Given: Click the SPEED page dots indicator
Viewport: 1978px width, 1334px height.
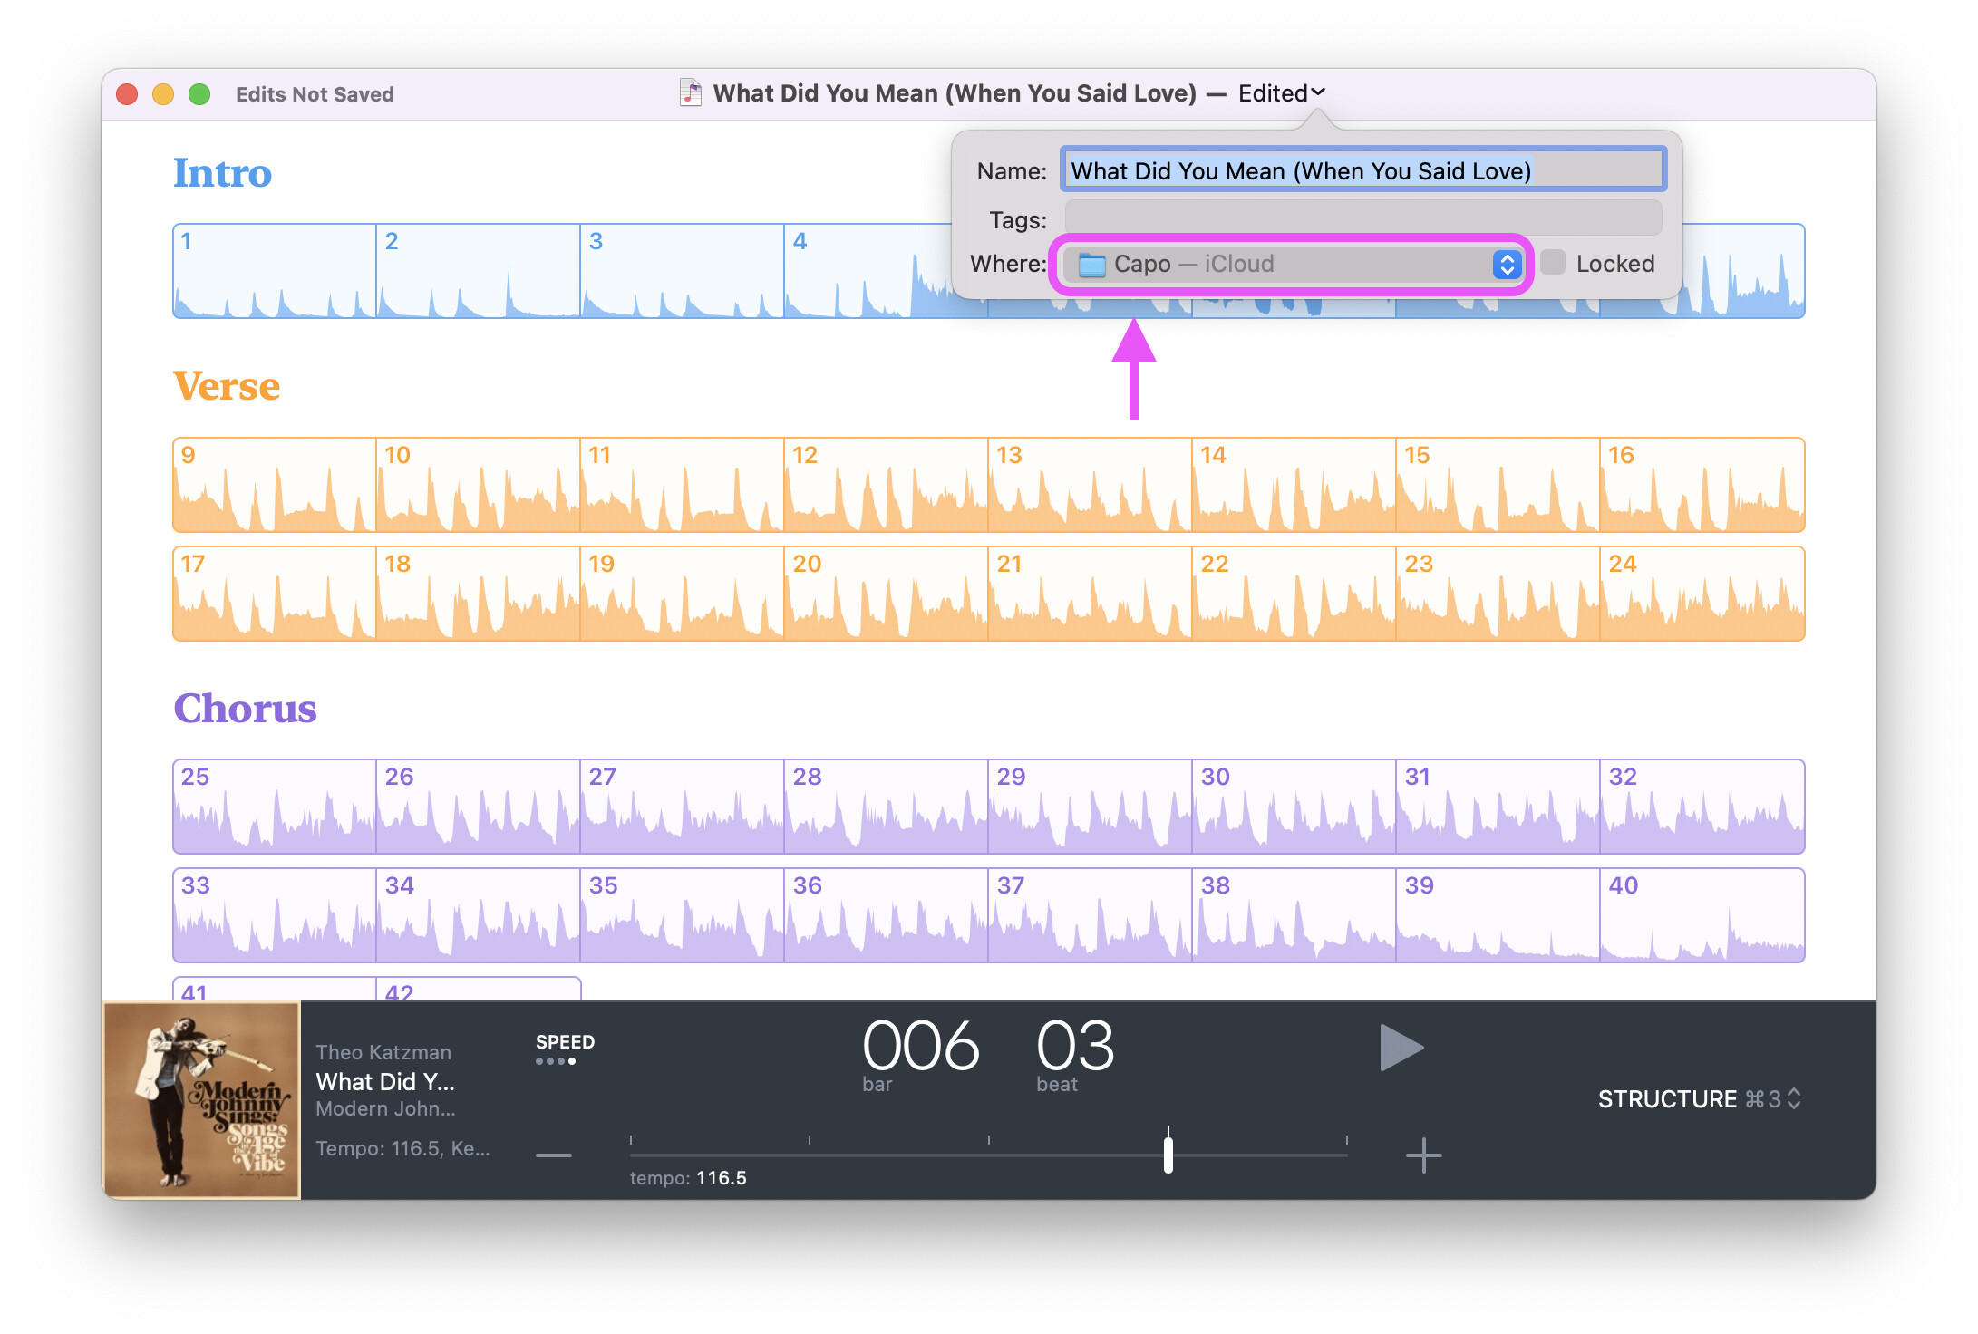Looking at the screenshot, I should pyautogui.click(x=556, y=1061).
